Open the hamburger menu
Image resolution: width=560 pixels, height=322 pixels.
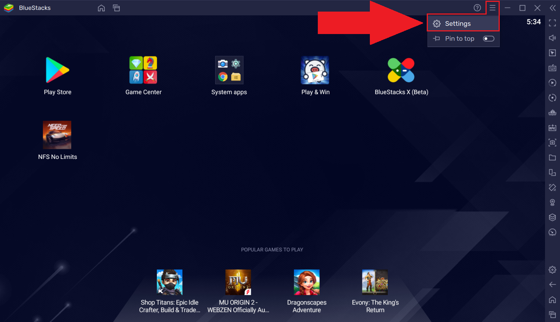click(493, 8)
